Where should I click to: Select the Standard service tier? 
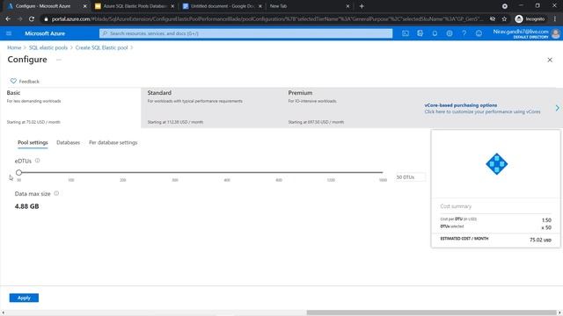click(x=211, y=107)
